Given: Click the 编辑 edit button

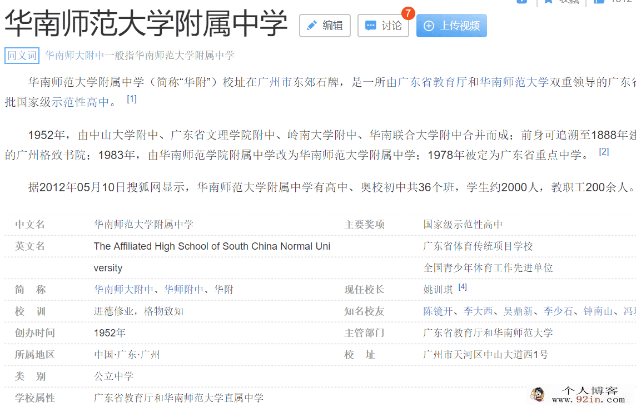Looking at the screenshot, I should [325, 26].
